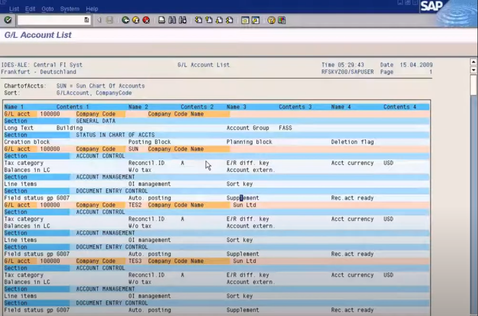
Task: Click the 'RFSKVZ00/SAPUSER' report text
Action: tap(347, 72)
